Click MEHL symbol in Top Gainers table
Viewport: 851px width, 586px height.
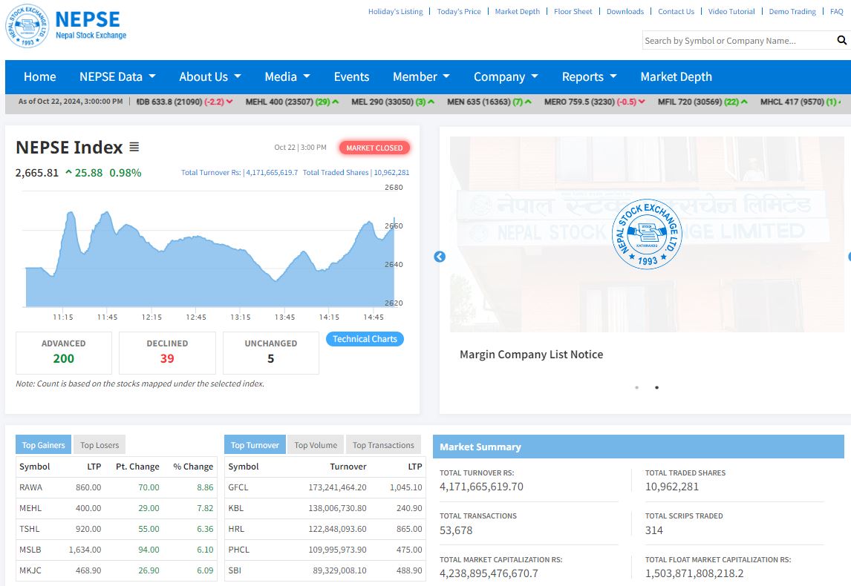[30, 508]
